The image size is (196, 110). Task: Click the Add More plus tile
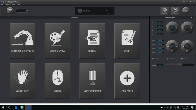coord(127,81)
